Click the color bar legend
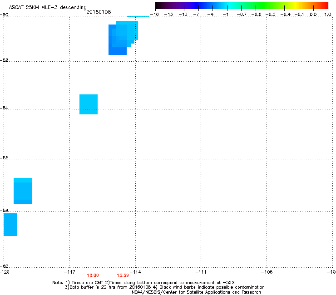 242,6
